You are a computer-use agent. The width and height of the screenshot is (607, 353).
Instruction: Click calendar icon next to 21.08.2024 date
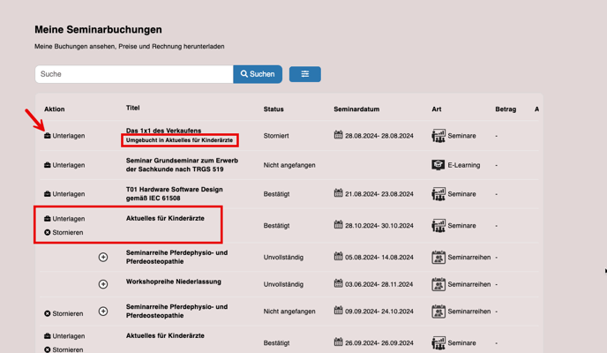click(x=339, y=193)
